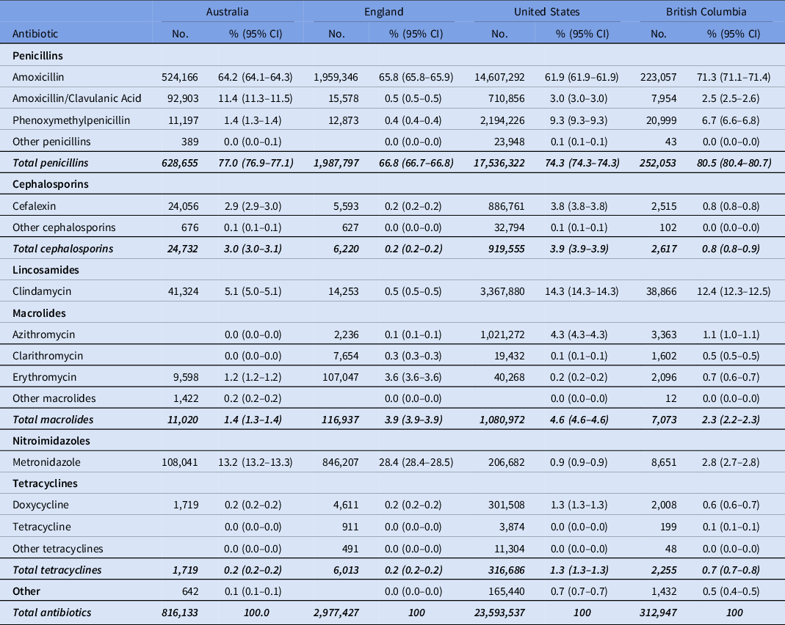The height and width of the screenshot is (625, 785).
Task: Select the Nitroimidazoles section heading
Action: pos(50,441)
